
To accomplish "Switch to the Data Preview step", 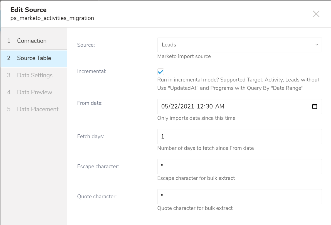I will pos(34,92).
